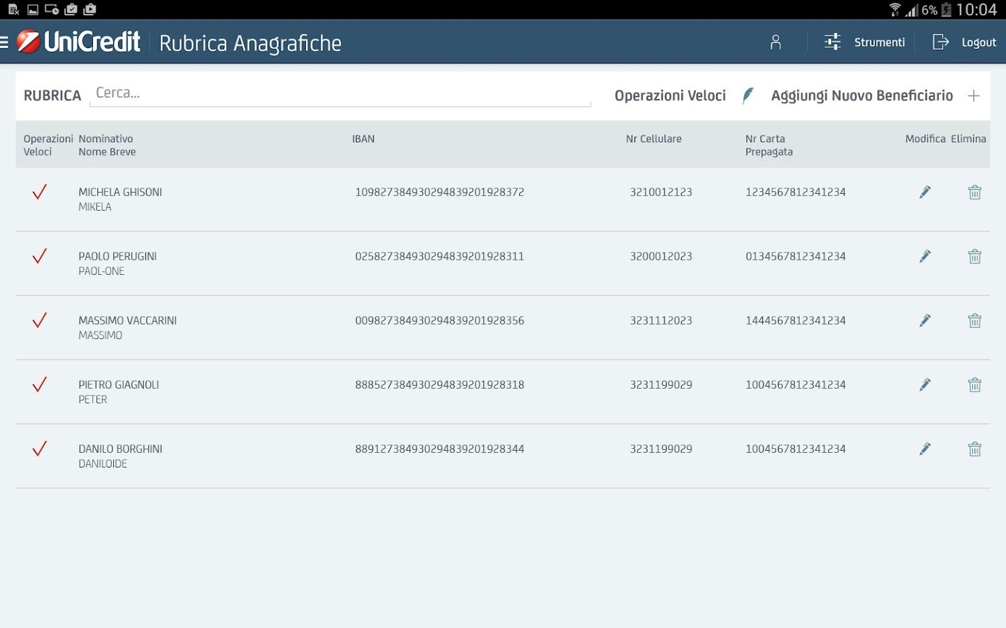This screenshot has width=1006, height=628.
Task: Delete Pietro Giagnoli with trash icon
Action: [975, 384]
